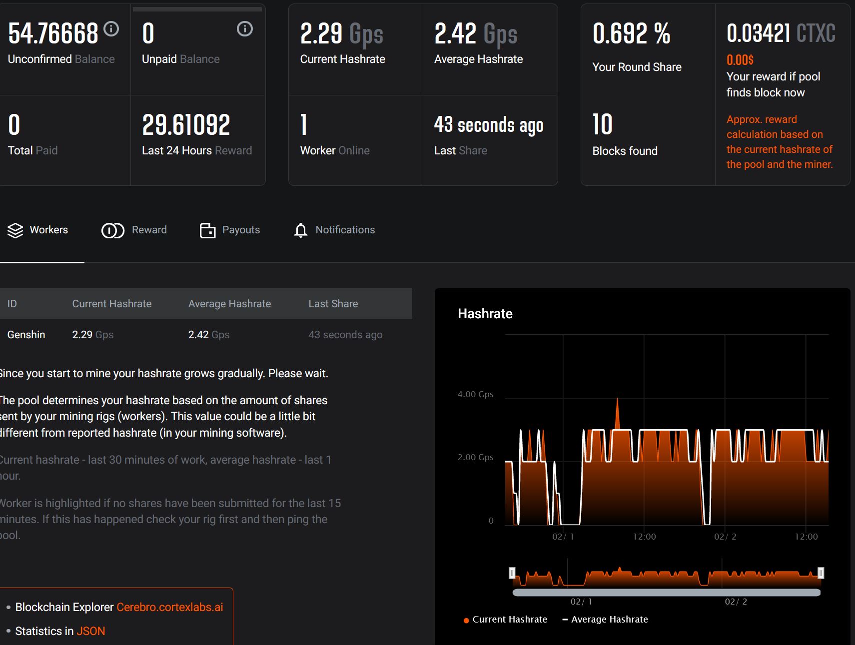Click the Reward coins icon
This screenshot has width=855, height=645.
pos(113,230)
